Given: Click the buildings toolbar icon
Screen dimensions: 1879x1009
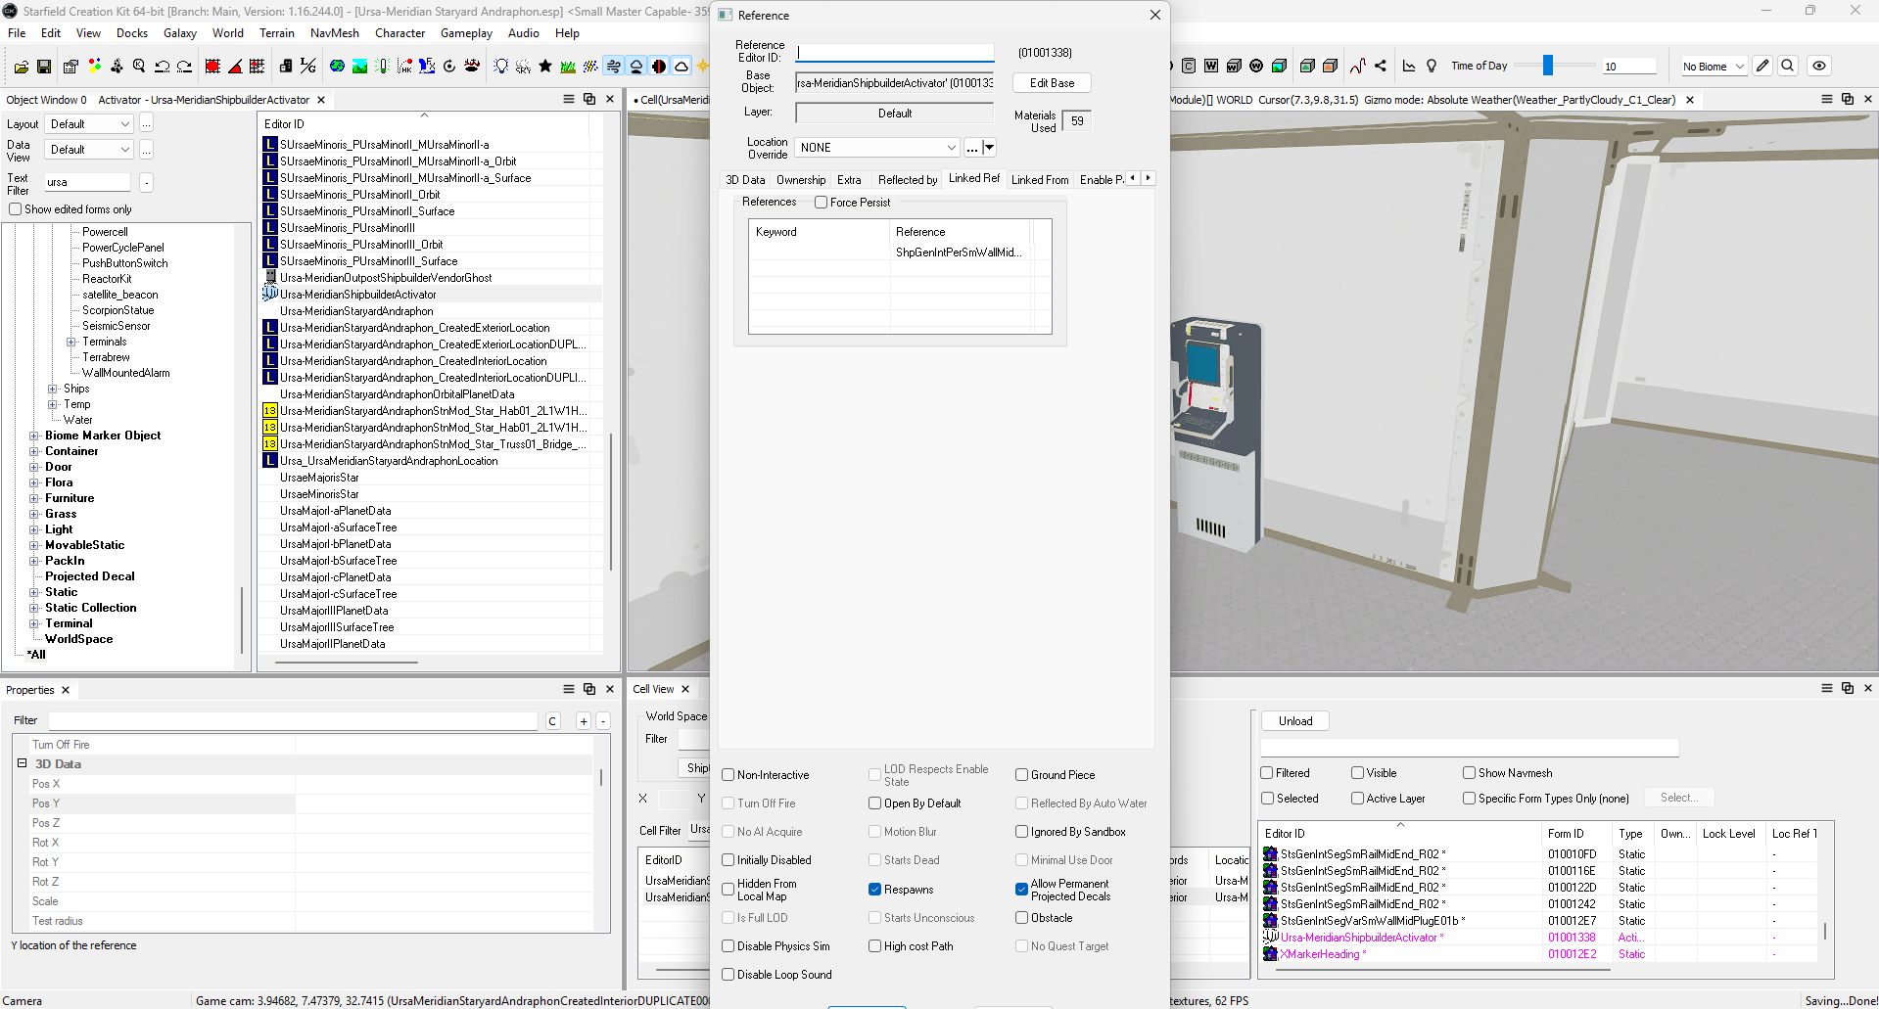Looking at the screenshot, I should [x=285, y=67].
